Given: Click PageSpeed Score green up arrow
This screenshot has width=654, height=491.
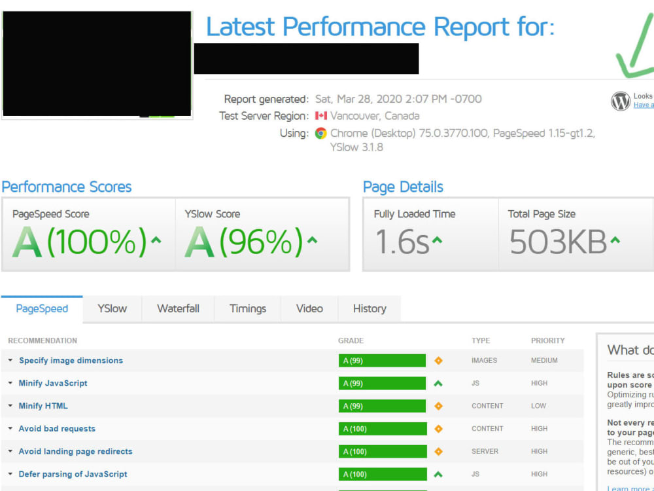Looking at the screenshot, I should pyautogui.click(x=156, y=240).
